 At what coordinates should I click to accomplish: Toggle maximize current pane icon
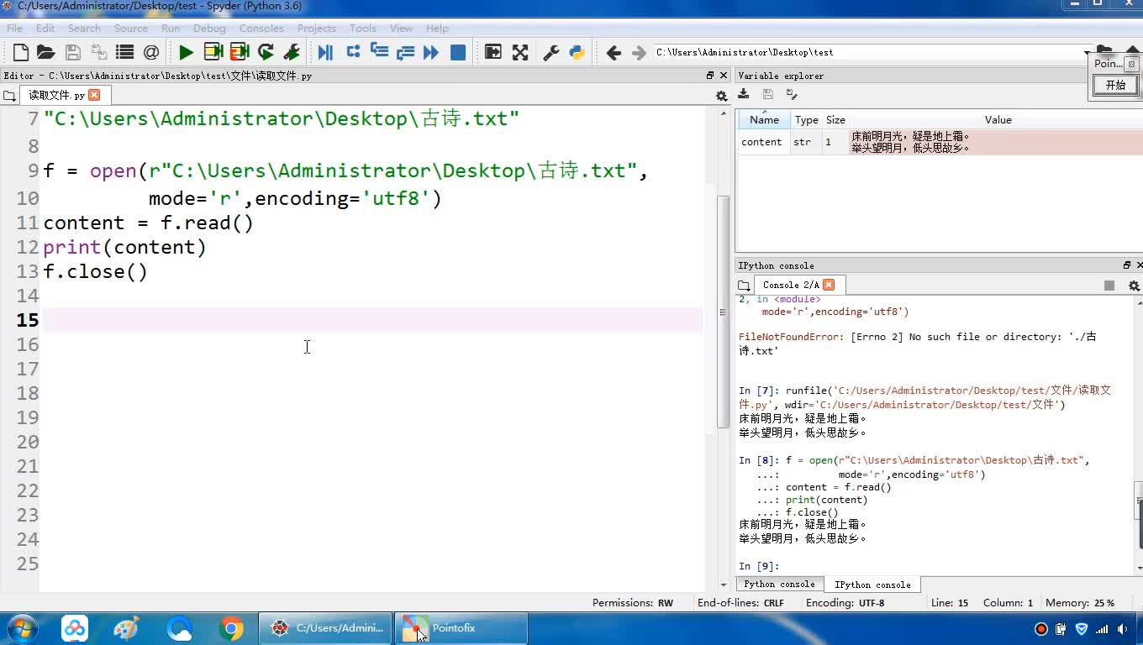(x=493, y=53)
